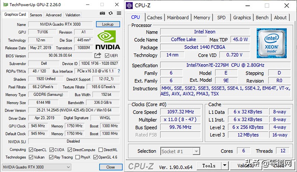The image size is (297, 172).
Task: Click the Core VID value 0.720 V
Action: (x=235, y=55)
